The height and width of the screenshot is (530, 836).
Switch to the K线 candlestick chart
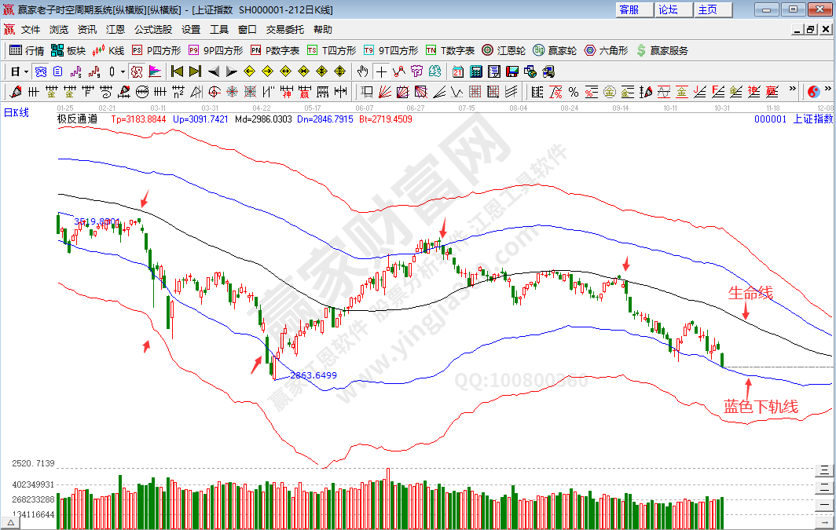(108, 50)
